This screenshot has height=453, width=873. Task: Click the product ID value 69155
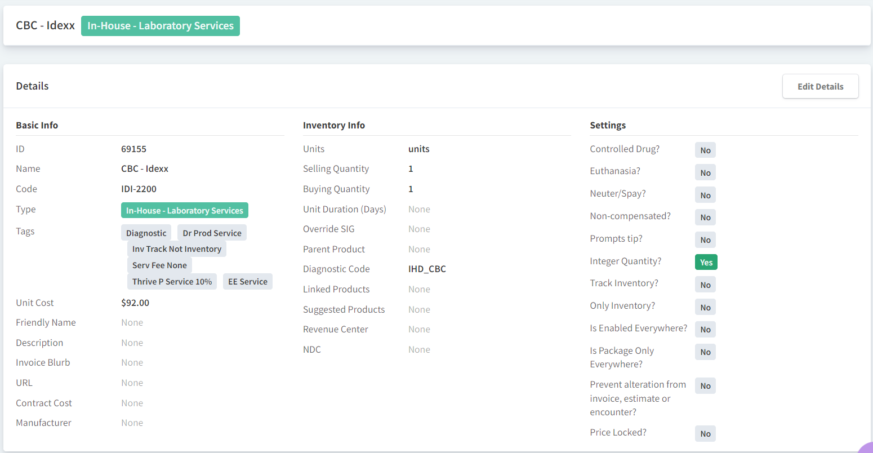(x=133, y=149)
